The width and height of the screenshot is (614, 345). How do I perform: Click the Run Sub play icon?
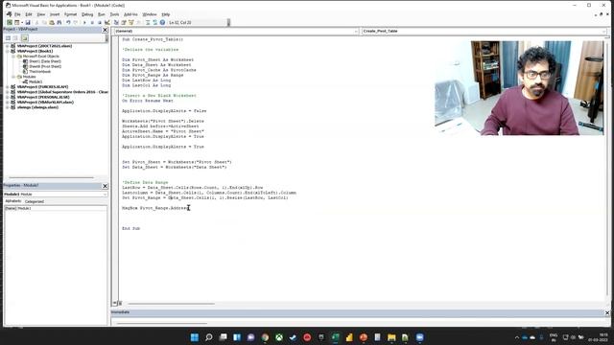pos(84,23)
